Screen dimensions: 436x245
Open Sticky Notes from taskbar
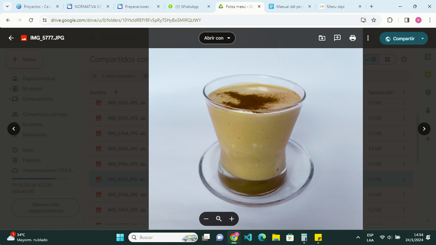[318, 237]
